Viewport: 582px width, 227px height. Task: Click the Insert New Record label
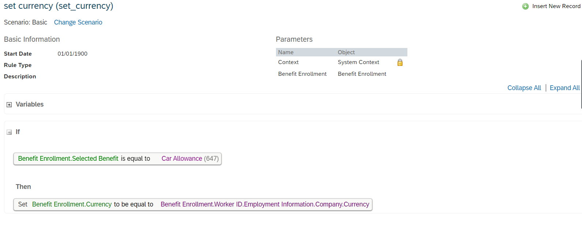coord(556,6)
